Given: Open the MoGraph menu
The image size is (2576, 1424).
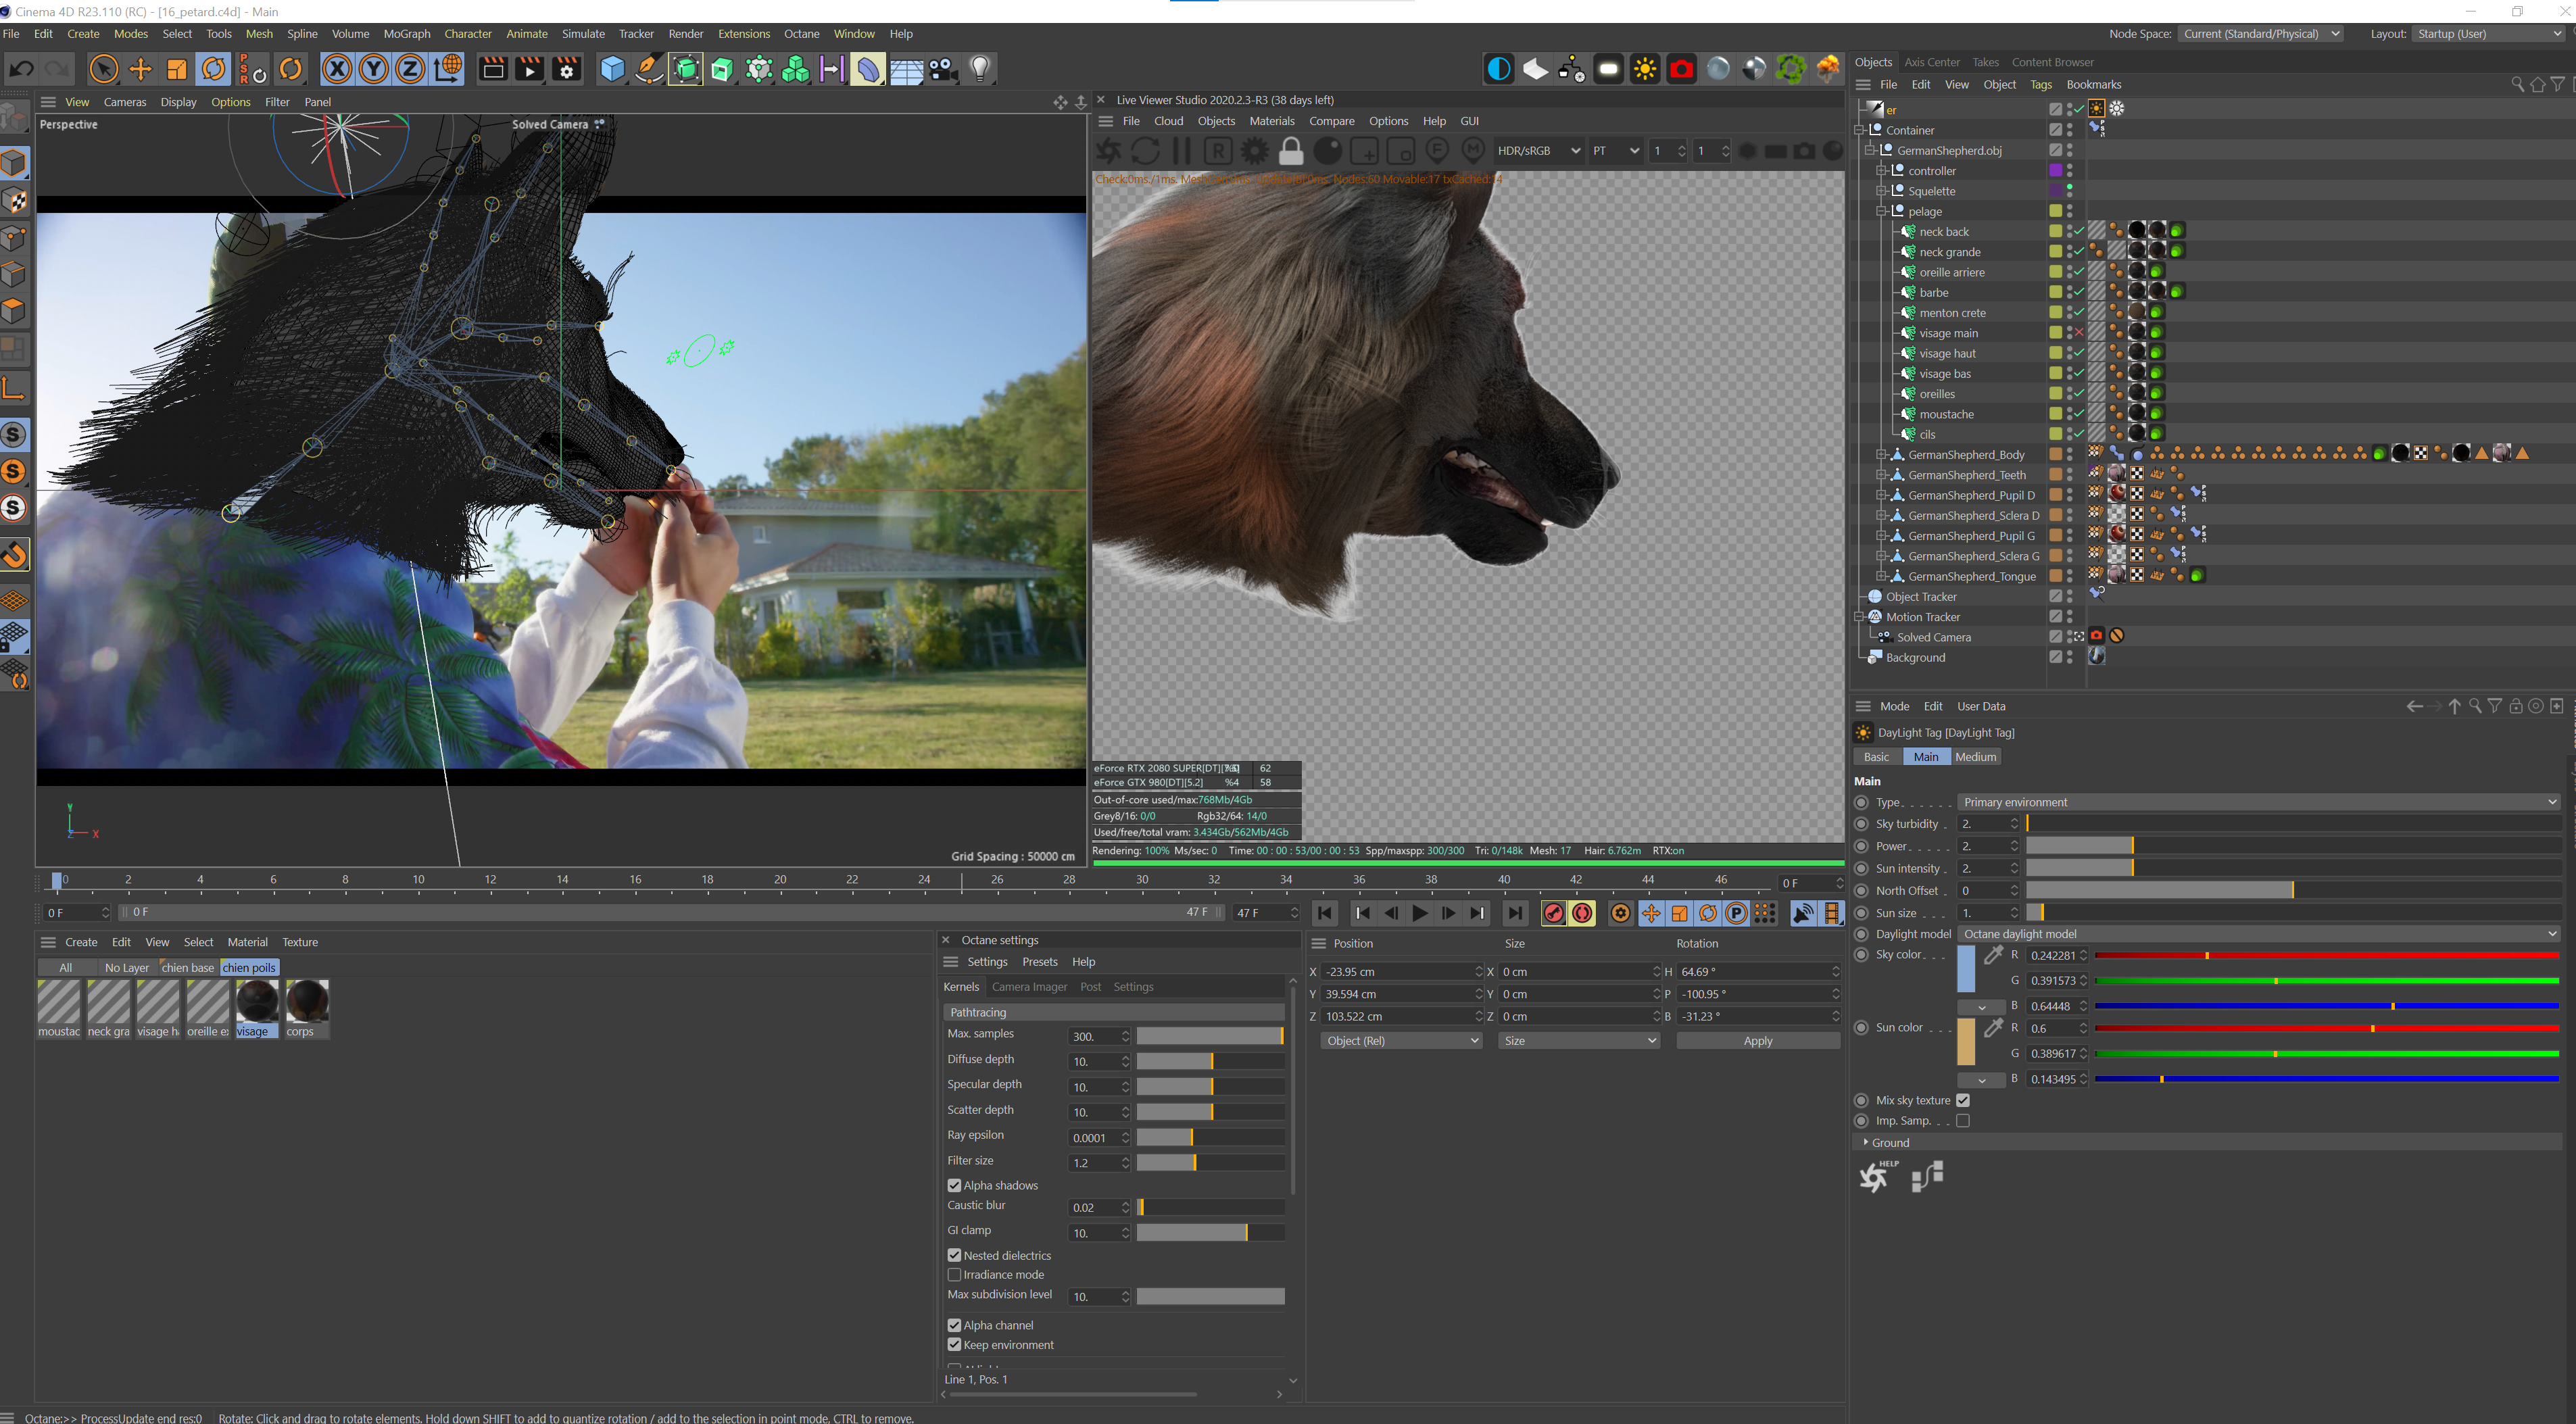Looking at the screenshot, I should tap(406, 33).
